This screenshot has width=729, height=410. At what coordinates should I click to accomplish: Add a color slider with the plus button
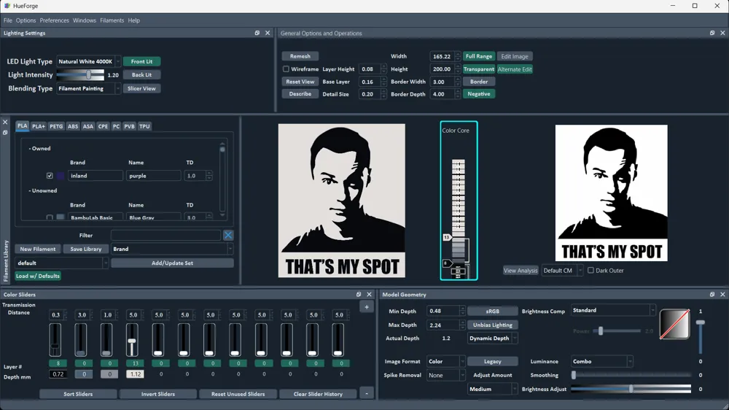click(x=367, y=307)
